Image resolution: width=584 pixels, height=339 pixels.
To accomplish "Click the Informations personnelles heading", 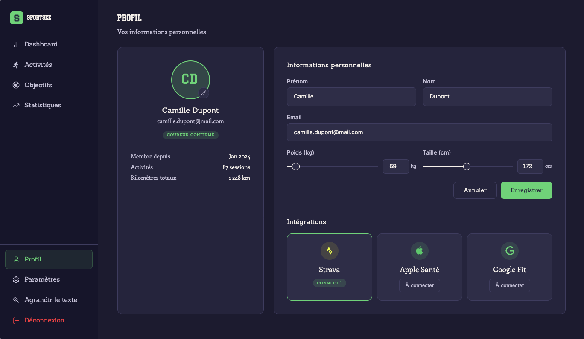I will click(x=329, y=65).
